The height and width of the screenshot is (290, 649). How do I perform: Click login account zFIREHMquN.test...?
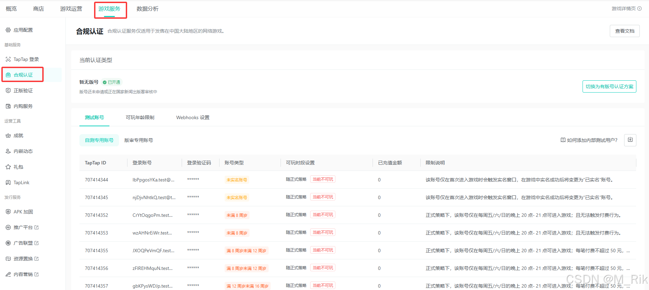[x=153, y=268]
